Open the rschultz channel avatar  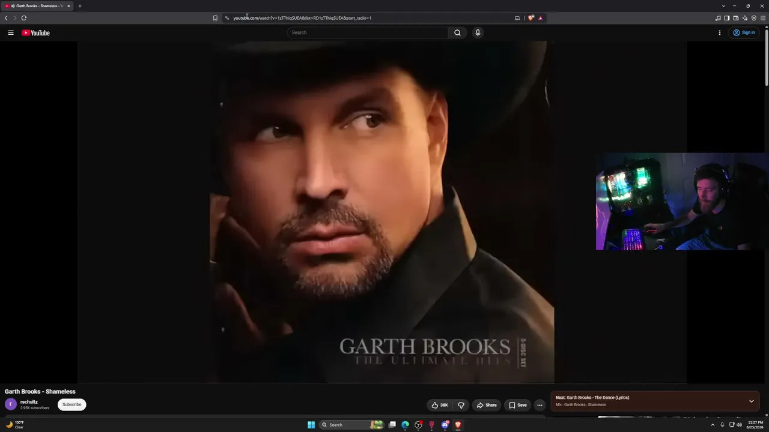[x=11, y=404]
